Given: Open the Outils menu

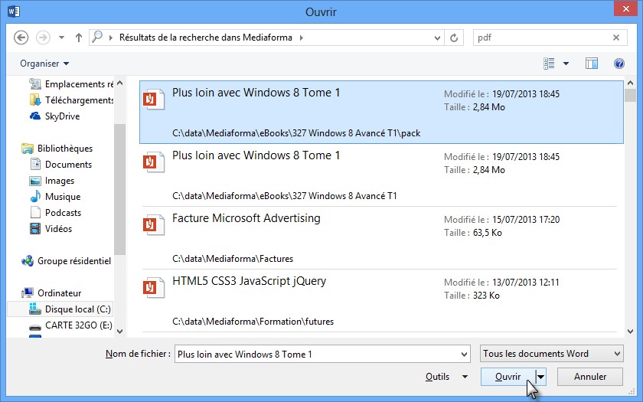Looking at the screenshot, I should coord(446,377).
